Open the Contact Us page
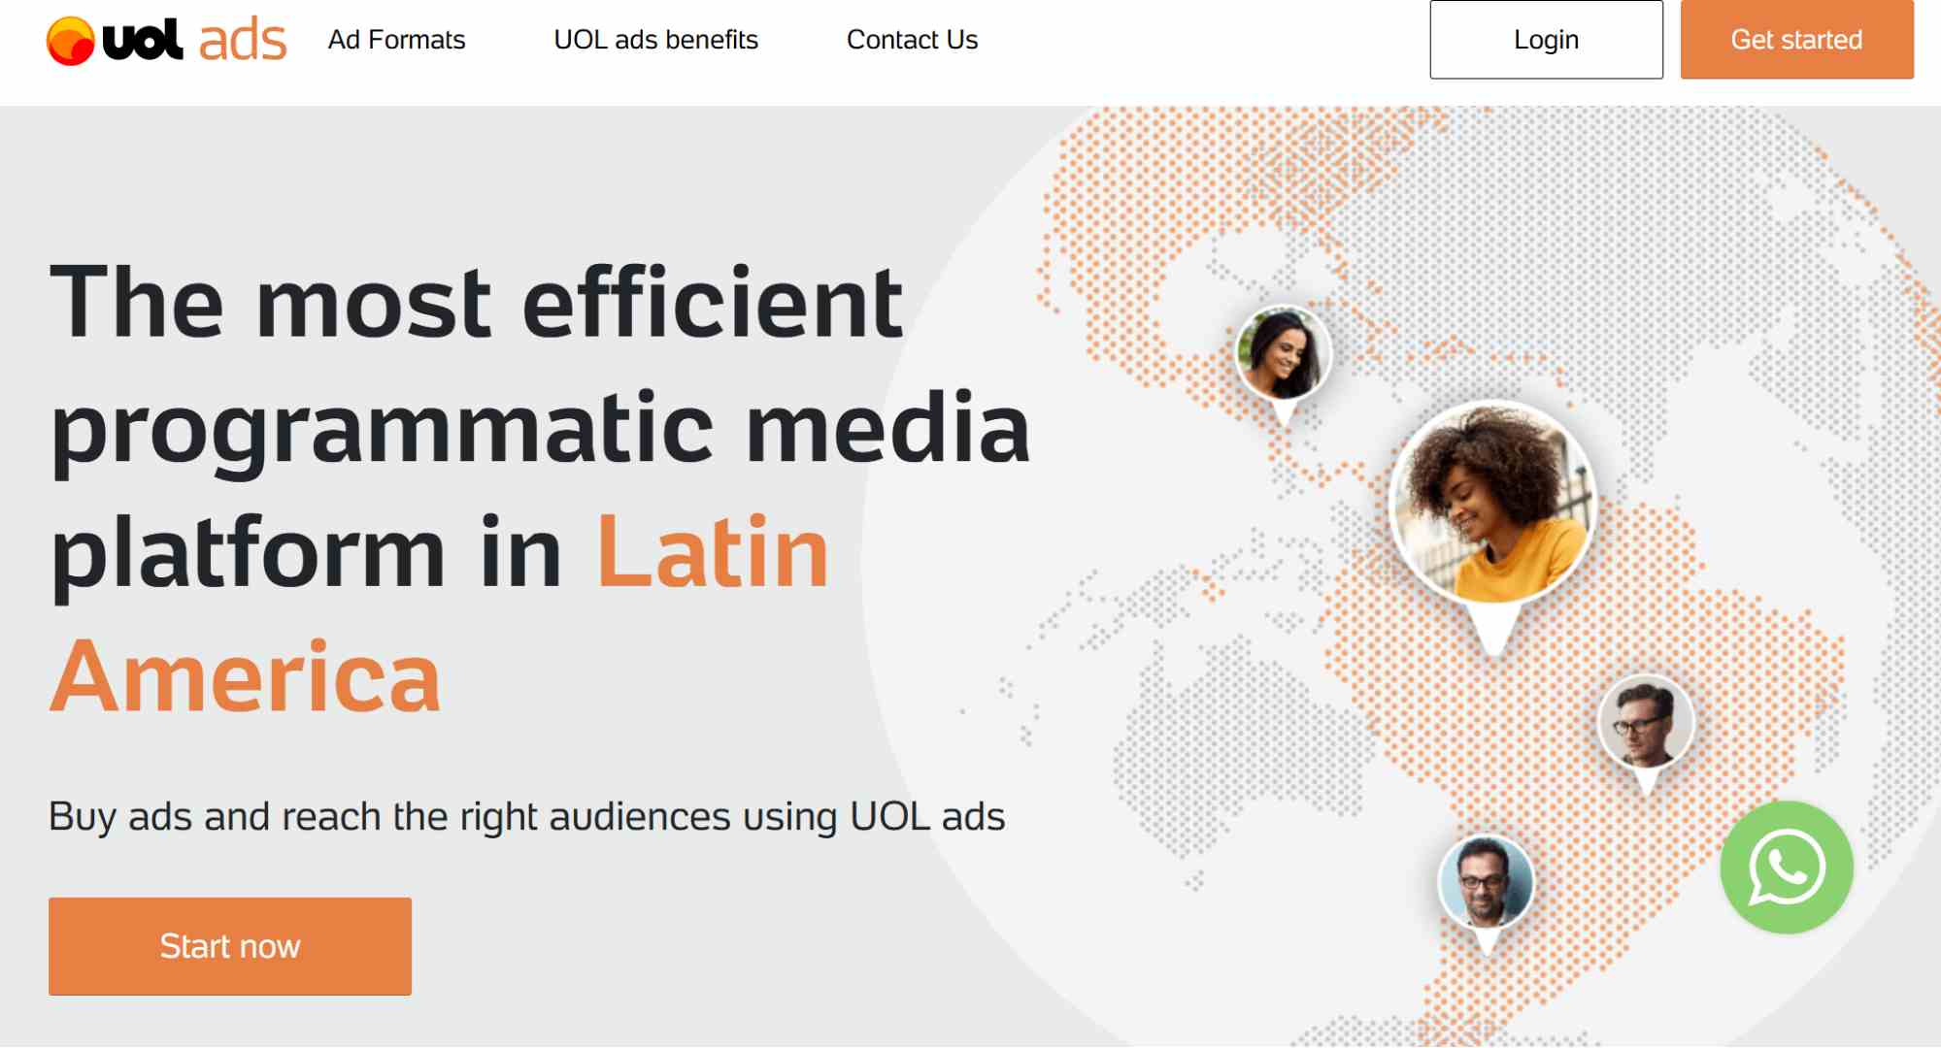 point(912,40)
